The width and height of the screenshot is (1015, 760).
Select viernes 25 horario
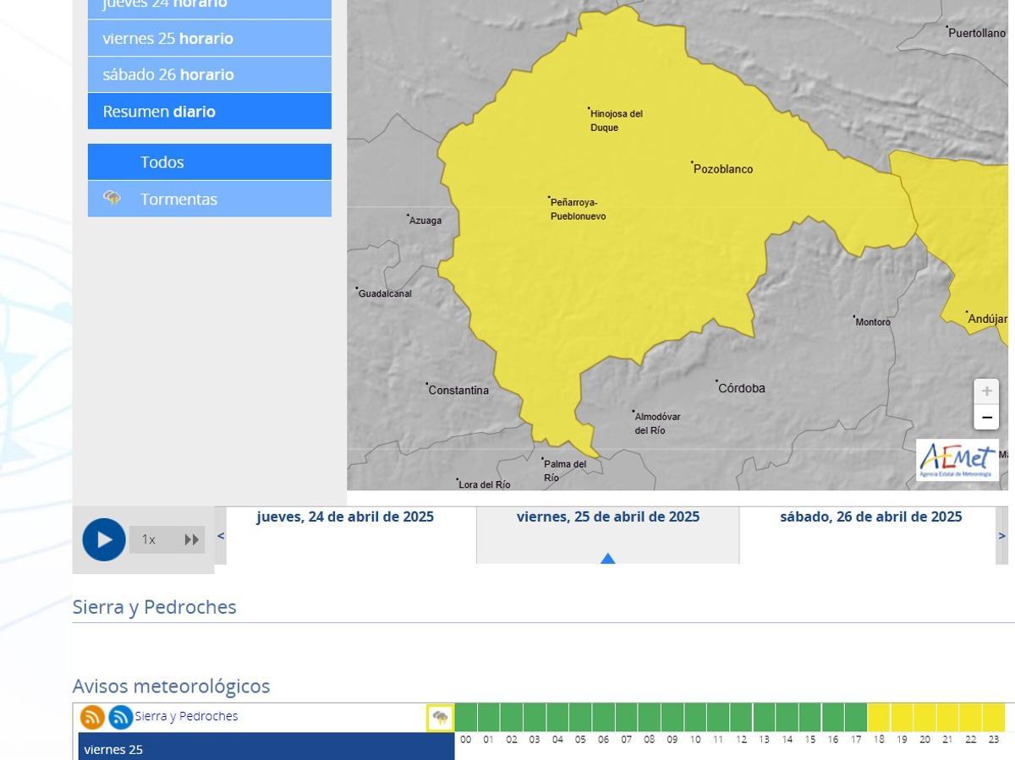[210, 38]
